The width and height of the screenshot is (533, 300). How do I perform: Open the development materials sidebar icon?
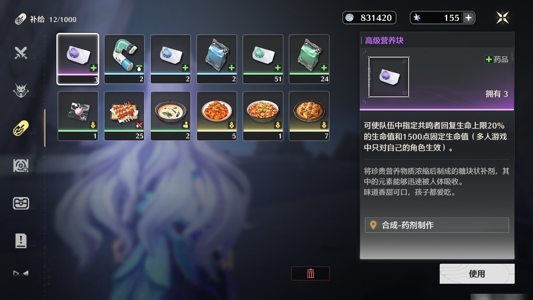[x=21, y=165]
